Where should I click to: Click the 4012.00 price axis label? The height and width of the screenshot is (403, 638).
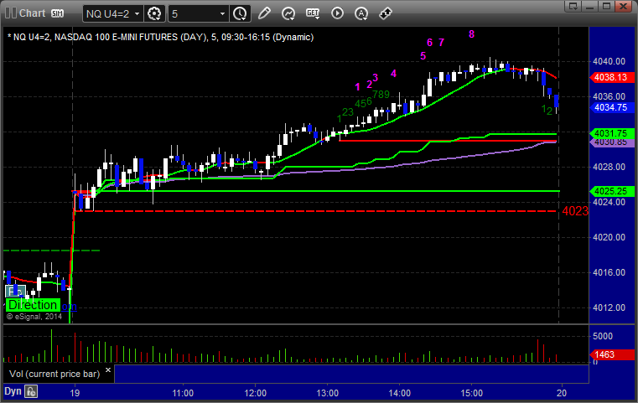click(609, 307)
